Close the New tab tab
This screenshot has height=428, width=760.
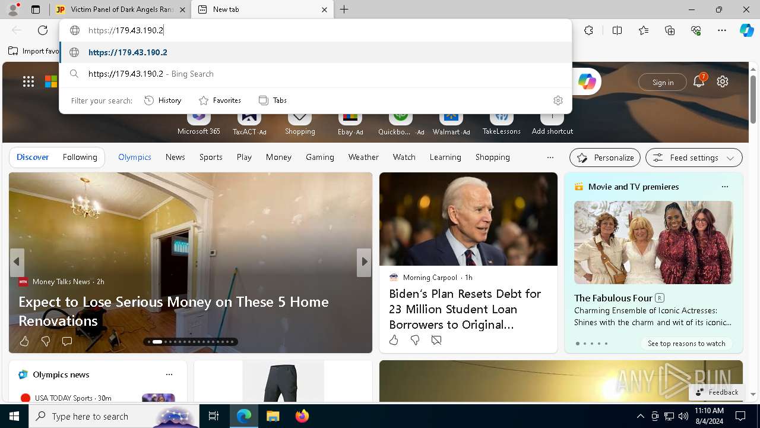pos(324,10)
